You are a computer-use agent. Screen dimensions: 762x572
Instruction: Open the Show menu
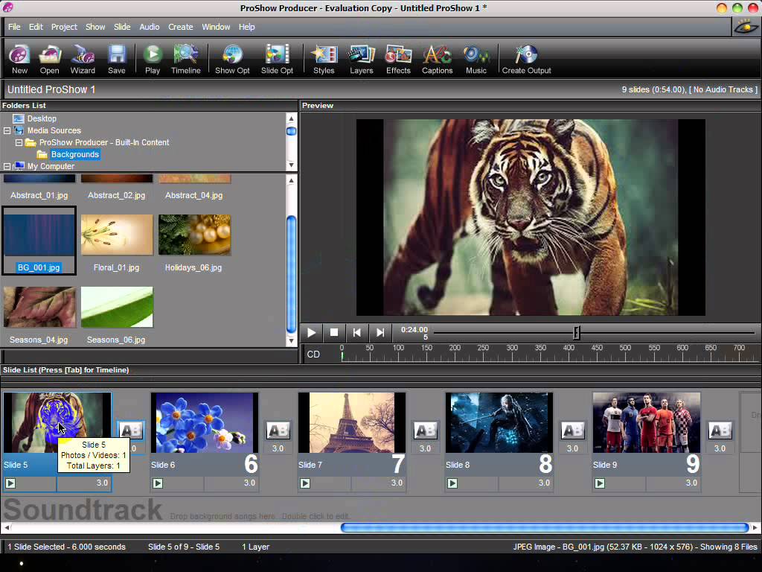pyautogui.click(x=95, y=27)
